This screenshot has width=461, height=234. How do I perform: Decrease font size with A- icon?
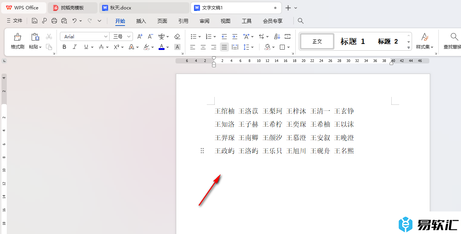click(x=150, y=36)
